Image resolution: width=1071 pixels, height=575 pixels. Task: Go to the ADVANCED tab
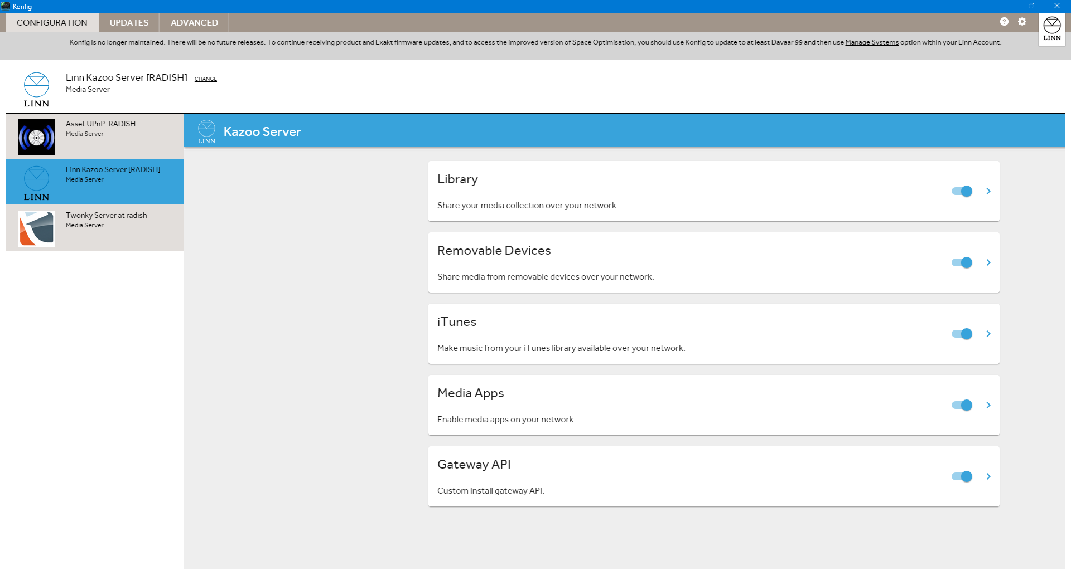tap(194, 23)
